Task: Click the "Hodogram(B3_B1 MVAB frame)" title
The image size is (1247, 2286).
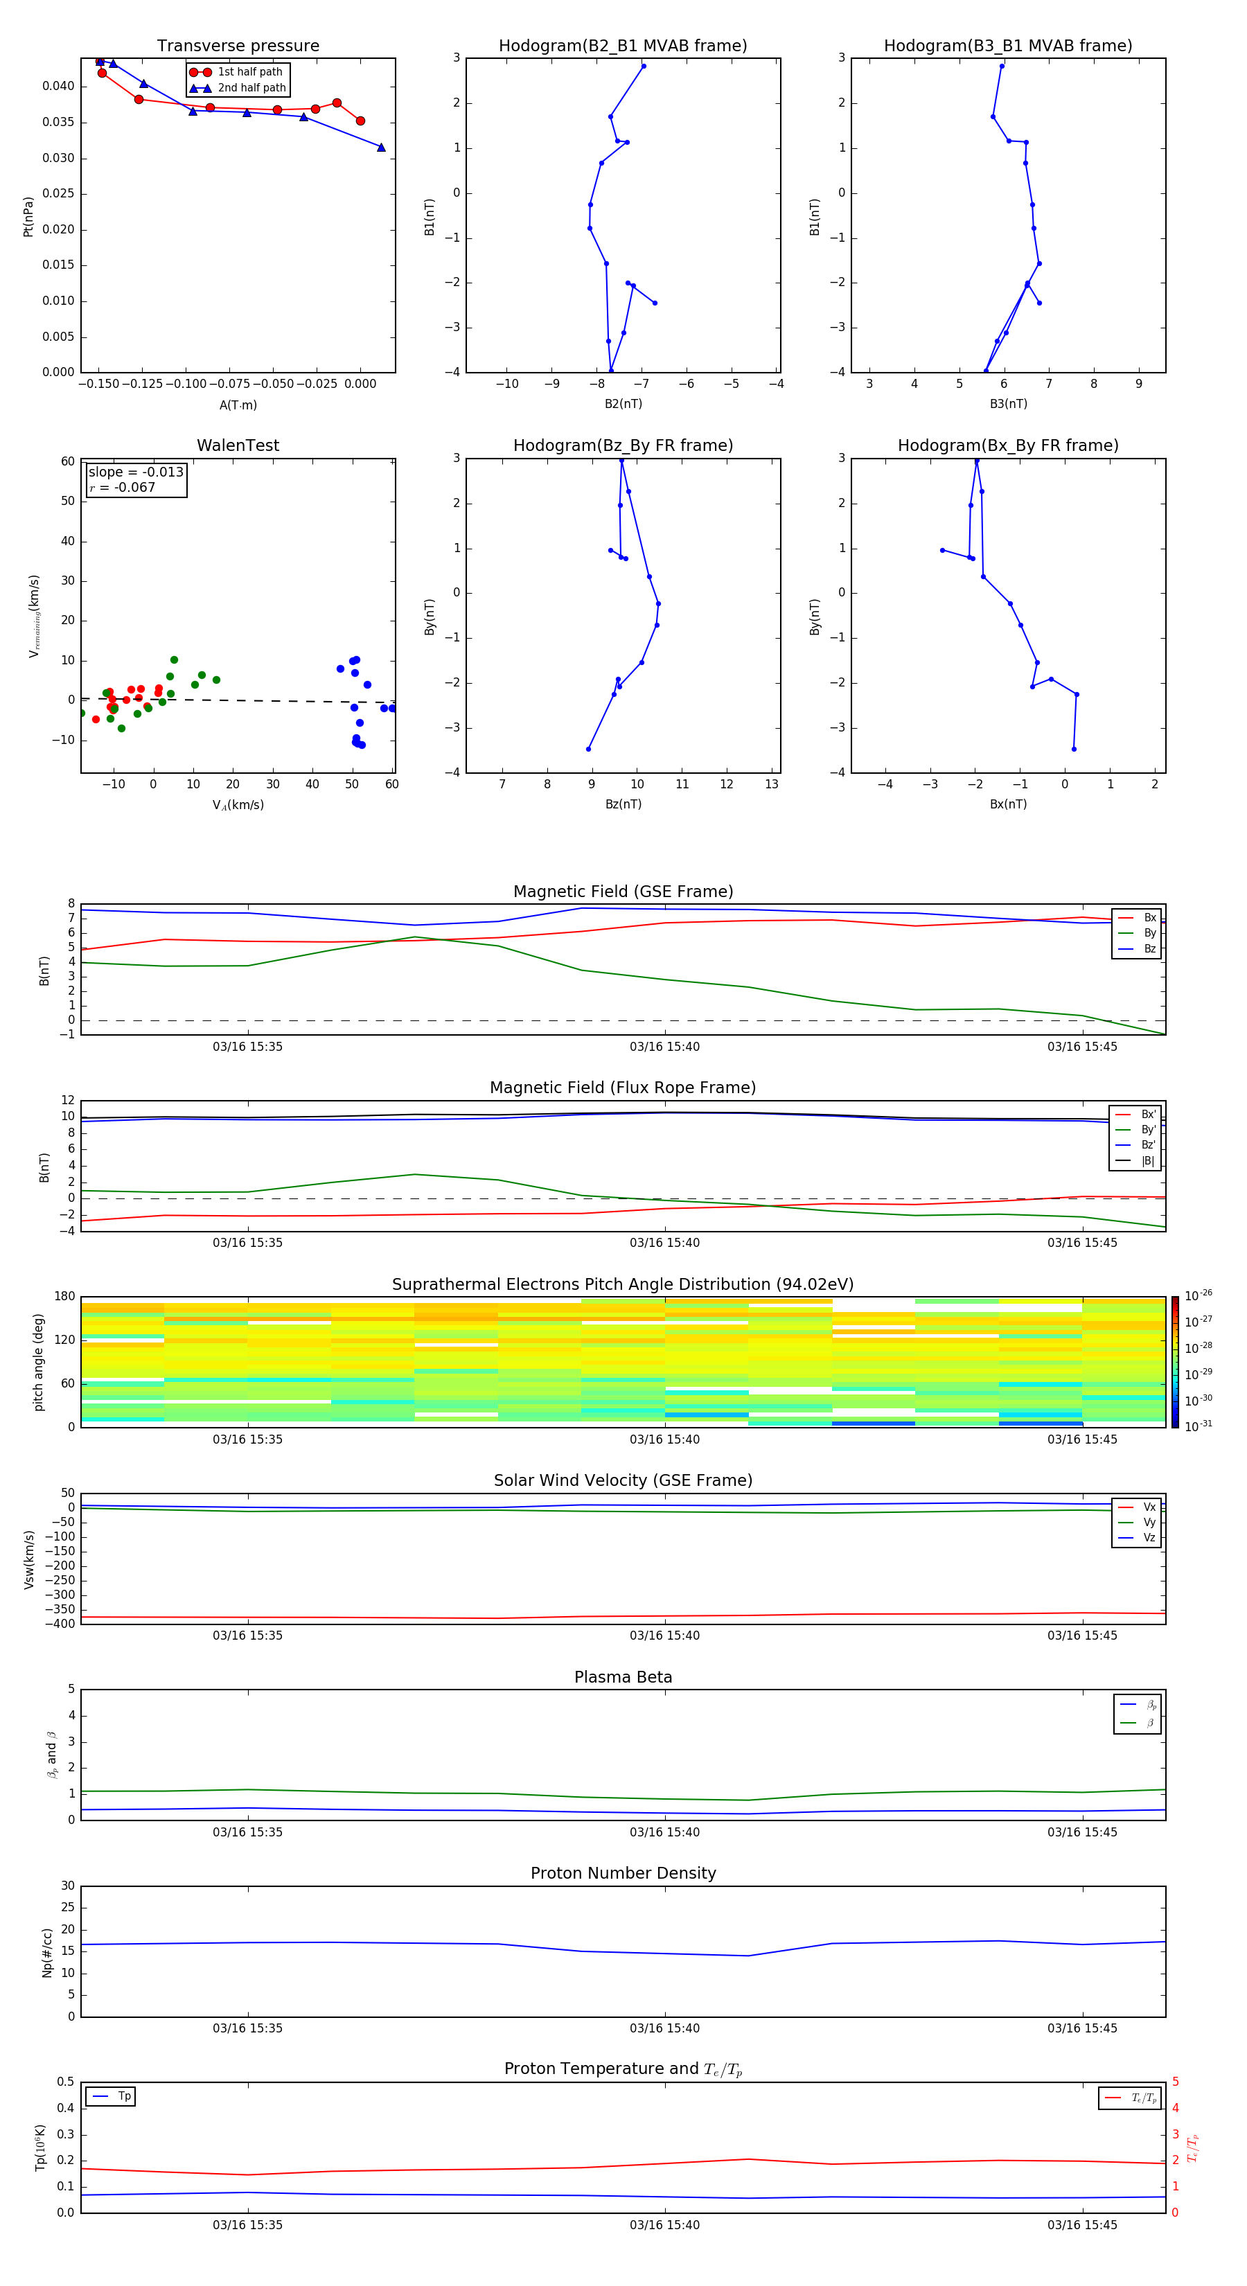Action: (x=1008, y=46)
